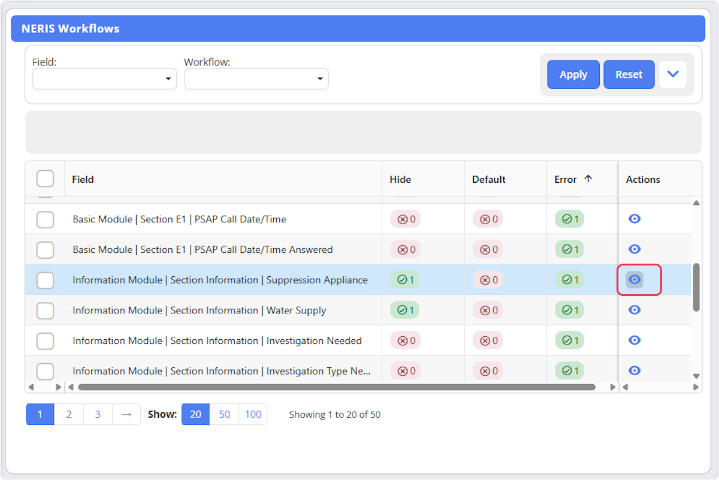Viewport: 719px width, 480px height.
Task: Click scroll-up arrow of vertical scrollbar
Action: 696,203
